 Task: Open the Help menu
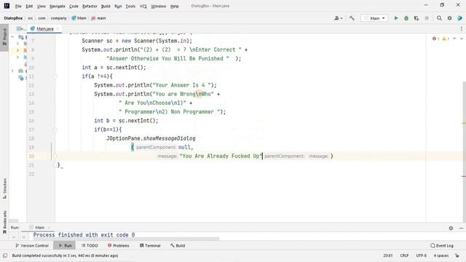click(175, 6)
